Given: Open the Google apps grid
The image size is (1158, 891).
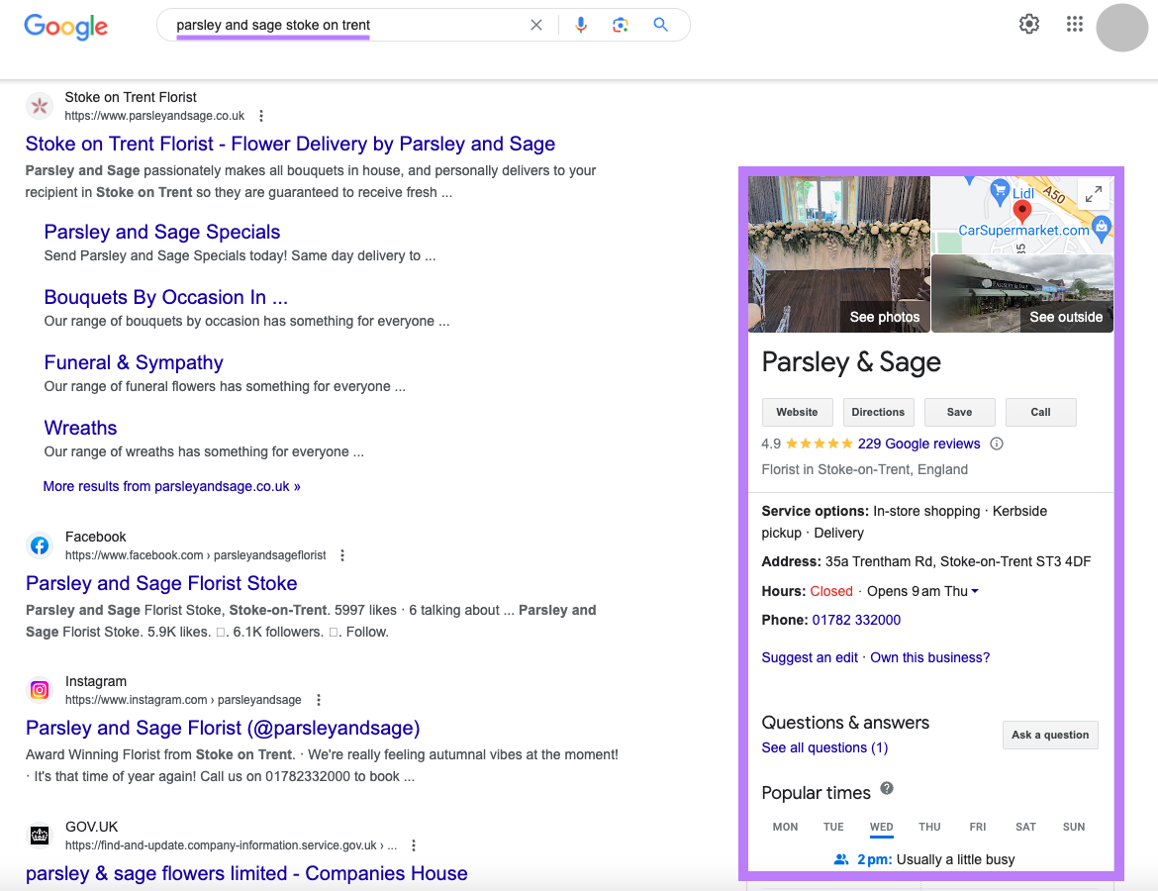Looking at the screenshot, I should pos(1075,24).
